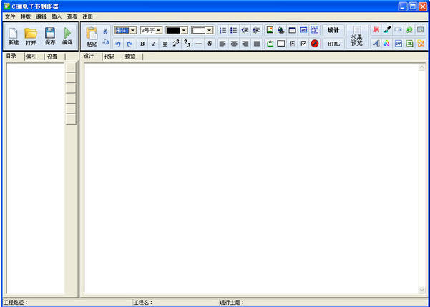Open the 排版 menu
The image size is (430, 307).
[x=26, y=16]
